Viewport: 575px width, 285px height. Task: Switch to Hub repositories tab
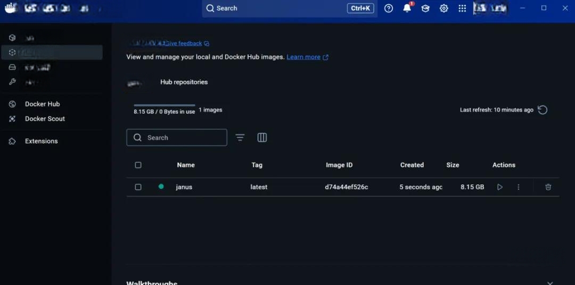[x=184, y=82]
